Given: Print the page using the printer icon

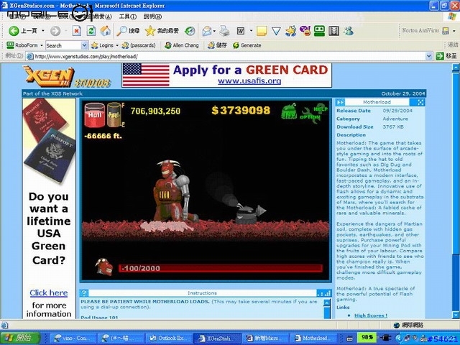Looking at the screenshot, I should (224, 31).
